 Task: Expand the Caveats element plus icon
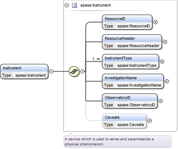[x=149, y=121]
